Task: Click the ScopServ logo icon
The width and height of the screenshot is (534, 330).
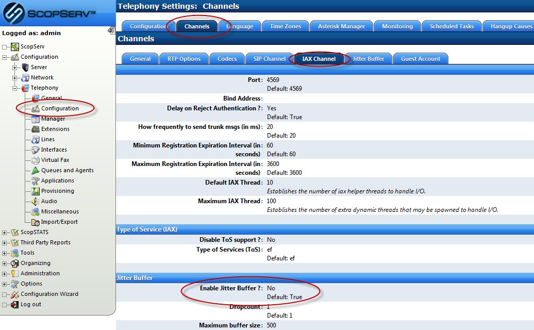Action: 13,13
